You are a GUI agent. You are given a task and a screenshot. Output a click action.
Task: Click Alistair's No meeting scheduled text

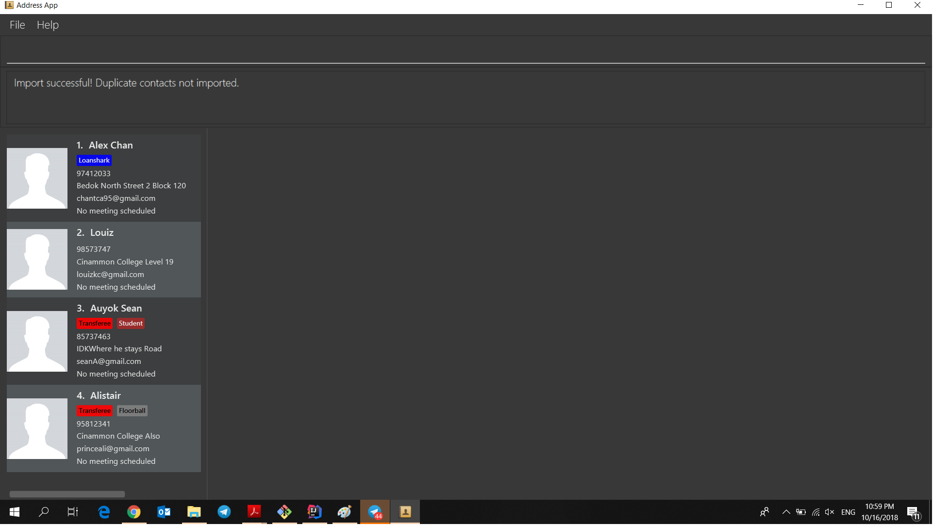(x=116, y=461)
